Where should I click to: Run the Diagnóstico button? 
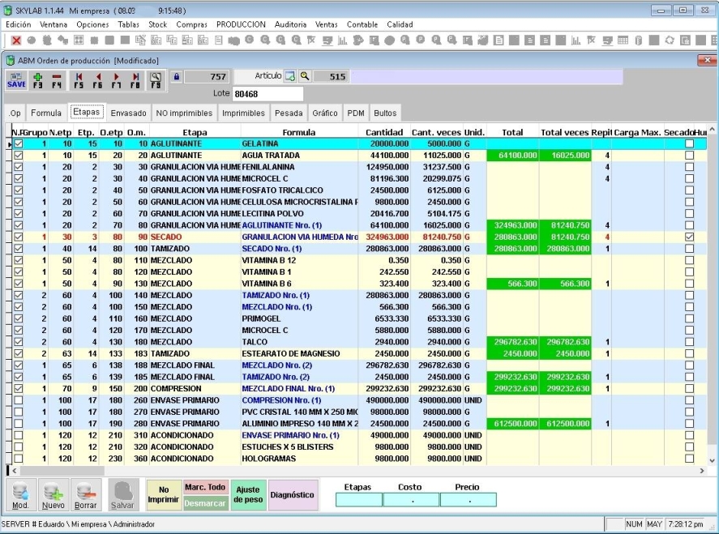[x=293, y=494]
